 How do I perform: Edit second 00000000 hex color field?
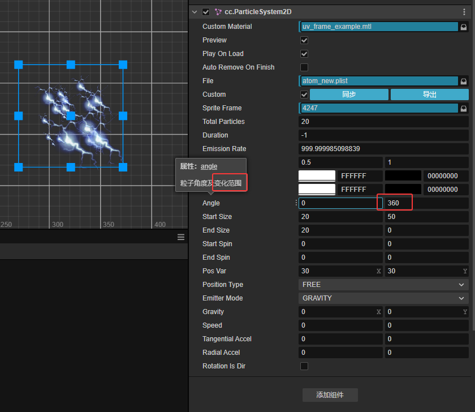click(446, 190)
